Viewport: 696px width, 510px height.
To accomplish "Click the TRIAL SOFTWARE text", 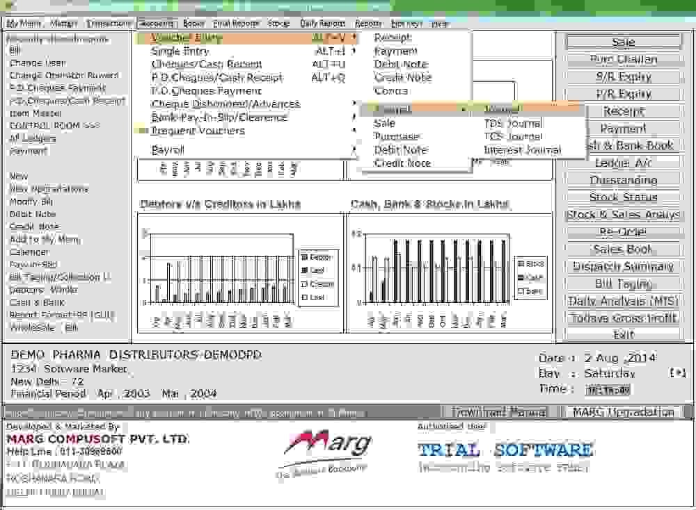I will pos(505,450).
